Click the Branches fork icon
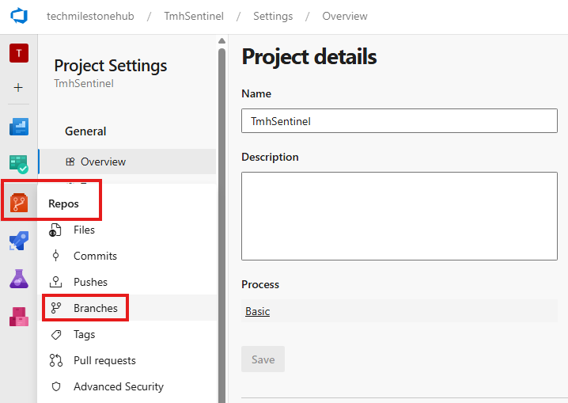 pyautogui.click(x=56, y=308)
